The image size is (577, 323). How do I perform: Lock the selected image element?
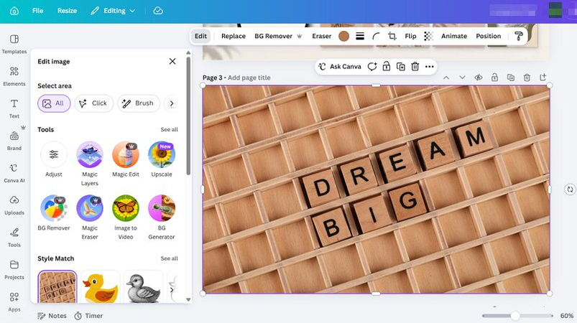pos(387,67)
